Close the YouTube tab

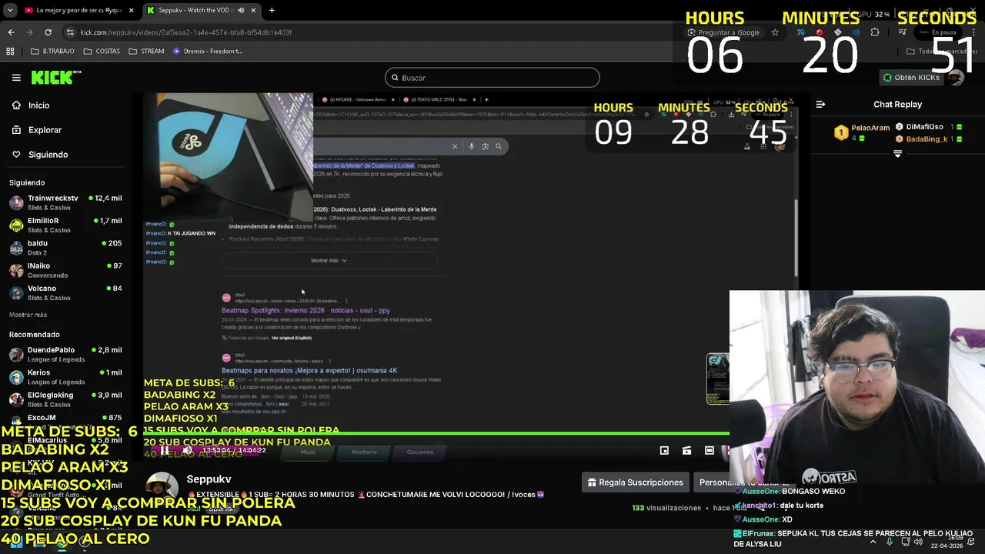(x=131, y=10)
